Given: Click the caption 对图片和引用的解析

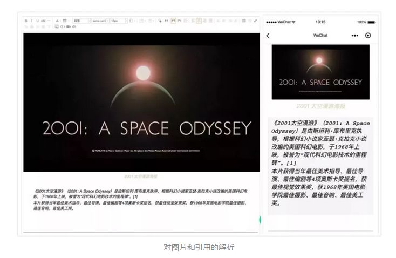Looking at the screenshot, I should (199, 247).
